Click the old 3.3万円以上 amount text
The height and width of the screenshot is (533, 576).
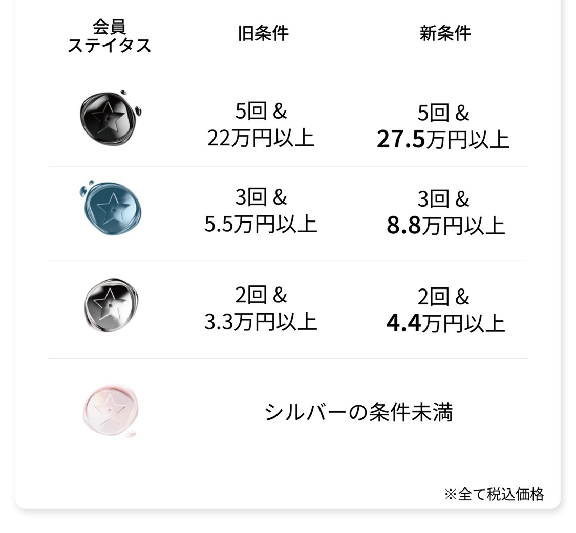(261, 322)
